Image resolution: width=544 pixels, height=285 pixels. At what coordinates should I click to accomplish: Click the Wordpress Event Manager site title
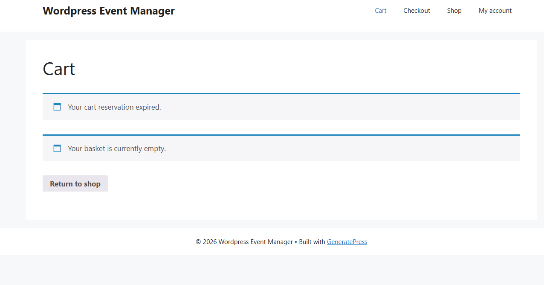coord(108,11)
